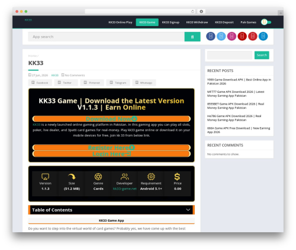Click the browser address bar
Image resolution: width=296 pixels, height=250 pixels.
pos(140,12)
